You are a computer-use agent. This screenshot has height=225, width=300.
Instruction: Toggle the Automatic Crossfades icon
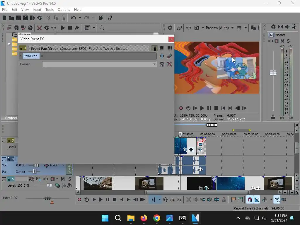(x=257, y=200)
